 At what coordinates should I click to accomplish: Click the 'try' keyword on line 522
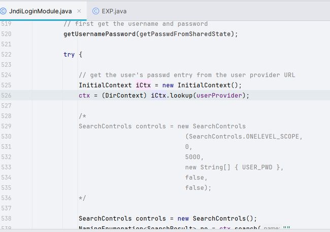69,54
